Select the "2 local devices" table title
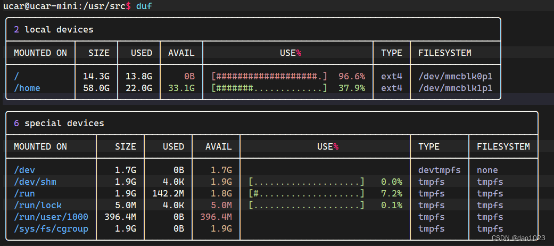Viewport: 554px width, 246px height. click(x=54, y=29)
